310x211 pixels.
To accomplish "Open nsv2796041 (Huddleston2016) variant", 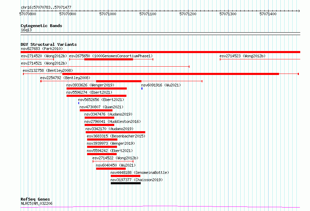I will click(113, 121).
